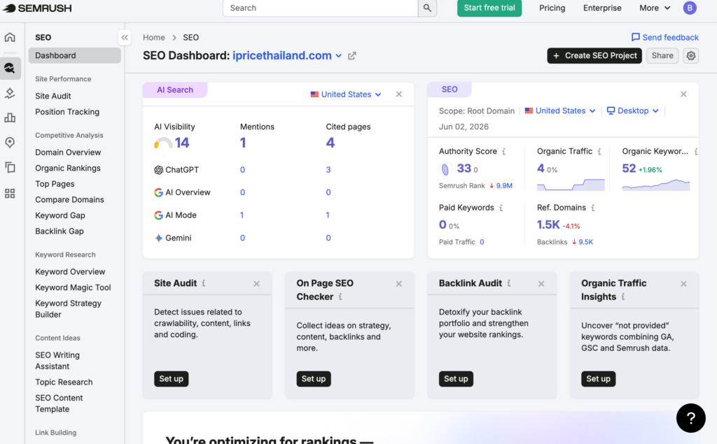The image size is (717, 444).
Task: Set up On Page SEO Checker
Action: (314, 379)
